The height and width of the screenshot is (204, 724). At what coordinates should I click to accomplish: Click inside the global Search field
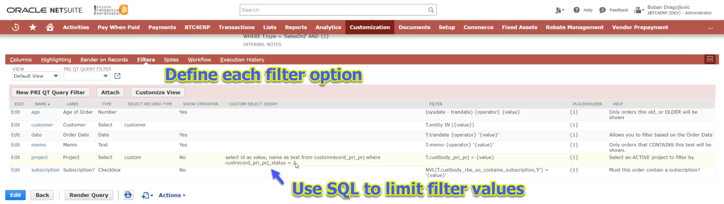[x=333, y=10]
